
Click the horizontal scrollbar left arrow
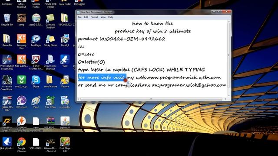click(79, 99)
